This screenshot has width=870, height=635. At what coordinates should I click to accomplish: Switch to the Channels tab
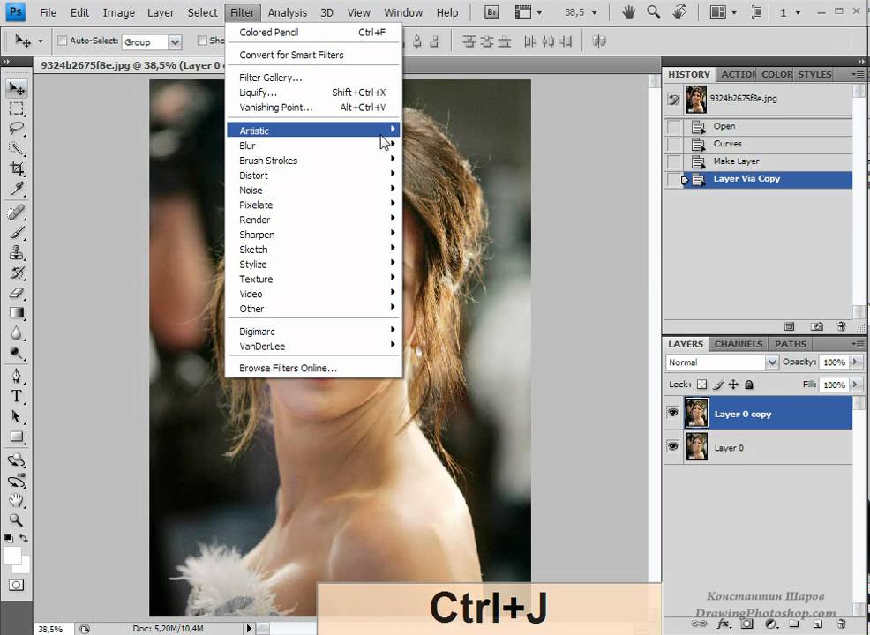pos(738,344)
